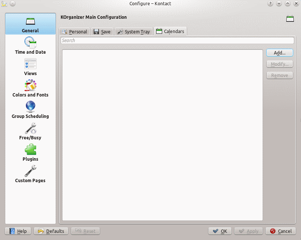Select the Calendars tab
The width and height of the screenshot is (301, 240).
coord(170,31)
